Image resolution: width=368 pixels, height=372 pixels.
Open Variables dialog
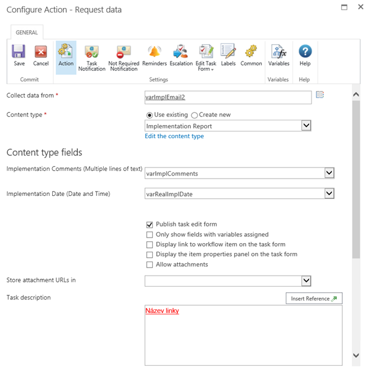point(279,55)
